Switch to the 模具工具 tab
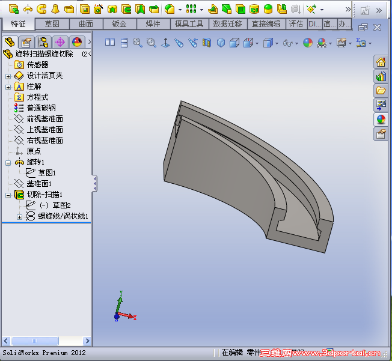Viewport: 392px width, 361px height. 189,24
